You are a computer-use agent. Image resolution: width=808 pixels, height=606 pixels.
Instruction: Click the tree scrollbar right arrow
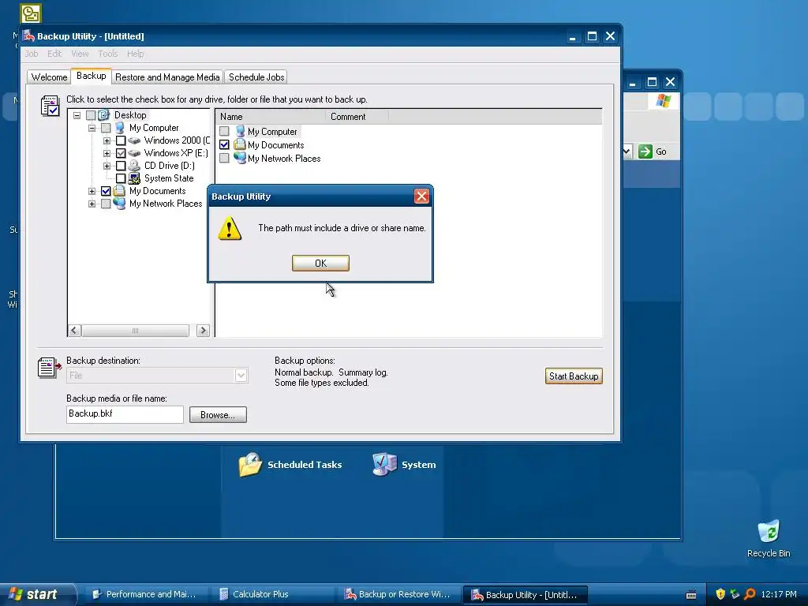(x=203, y=331)
